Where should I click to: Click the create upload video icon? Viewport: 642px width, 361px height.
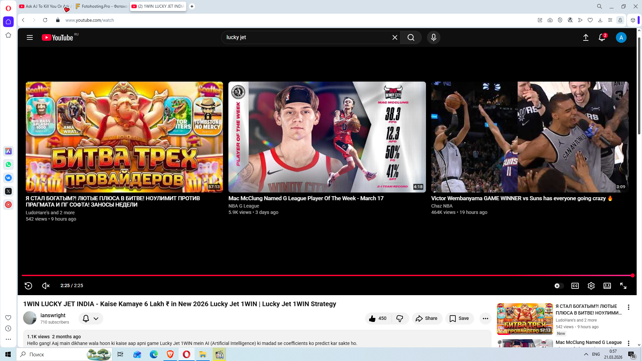point(586,37)
